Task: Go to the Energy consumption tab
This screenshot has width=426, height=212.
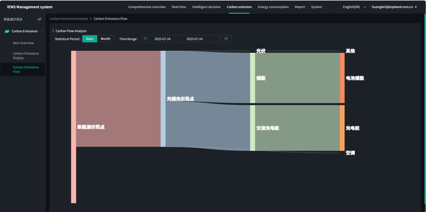Action: click(273, 7)
